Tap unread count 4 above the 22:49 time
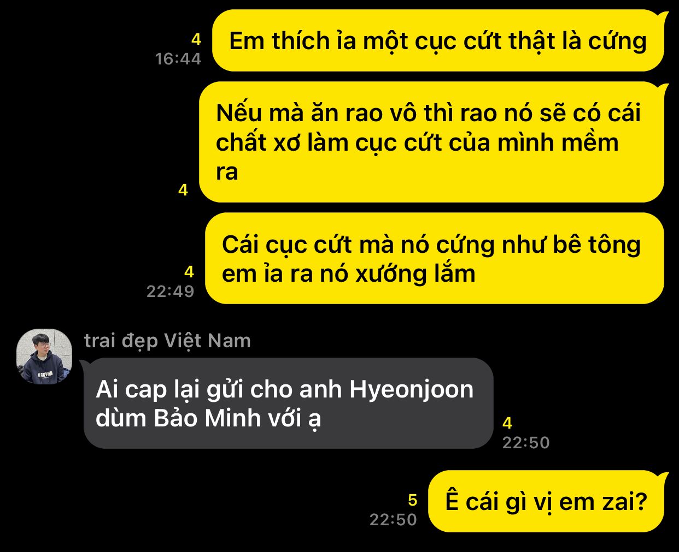 tap(189, 271)
